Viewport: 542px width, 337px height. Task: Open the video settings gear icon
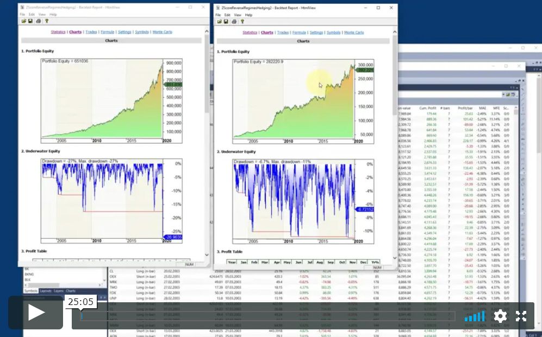click(500, 316)
